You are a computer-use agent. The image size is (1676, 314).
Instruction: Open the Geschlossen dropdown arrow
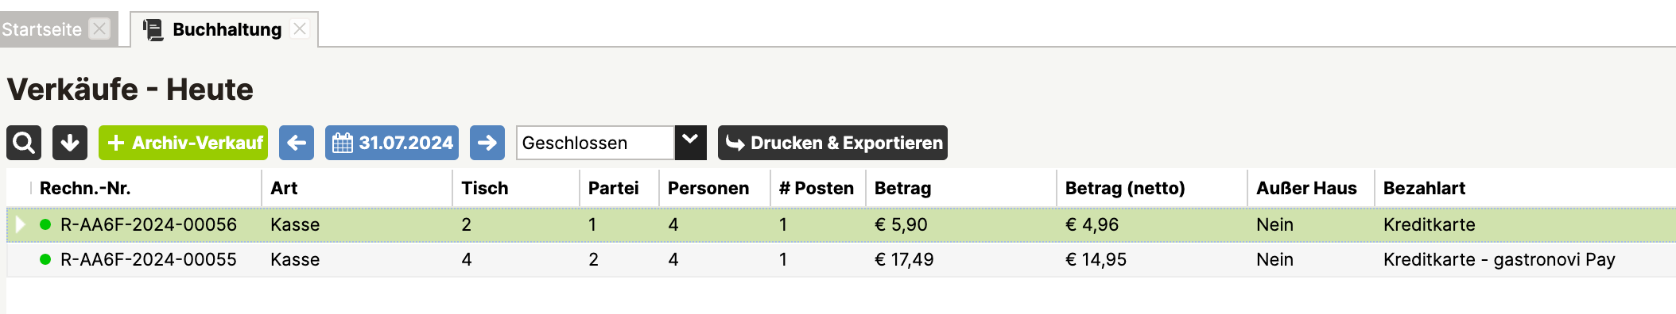point(690,143)
